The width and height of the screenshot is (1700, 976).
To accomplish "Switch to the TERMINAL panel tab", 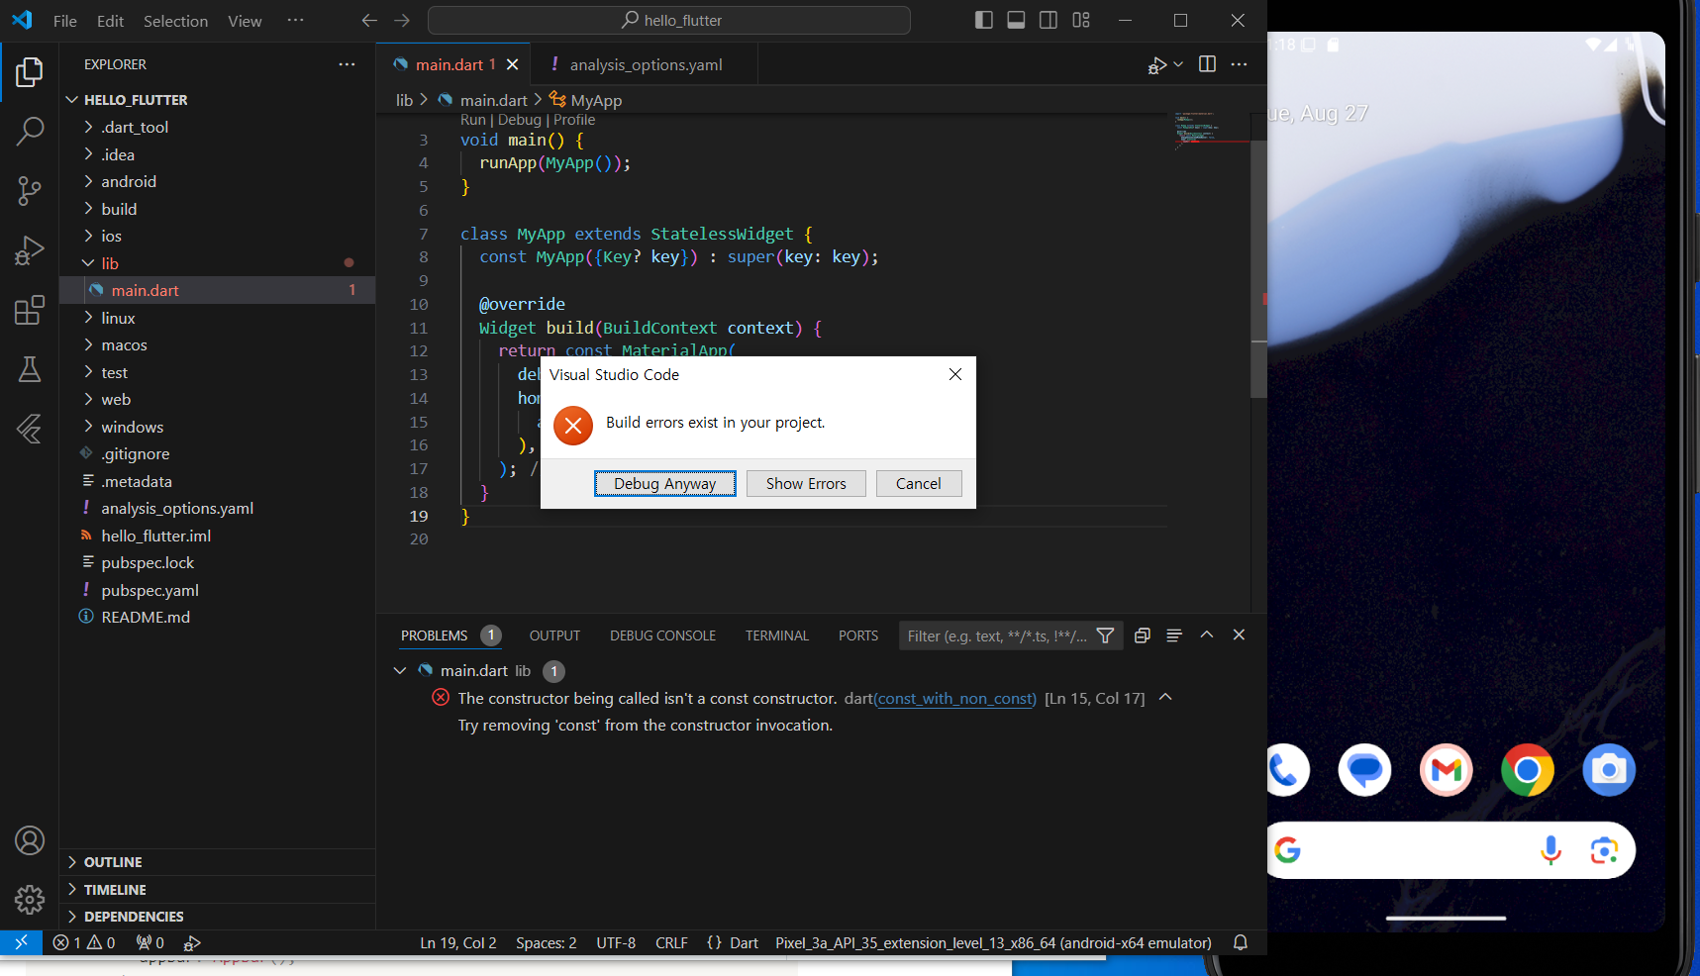I will pos(777,635).
